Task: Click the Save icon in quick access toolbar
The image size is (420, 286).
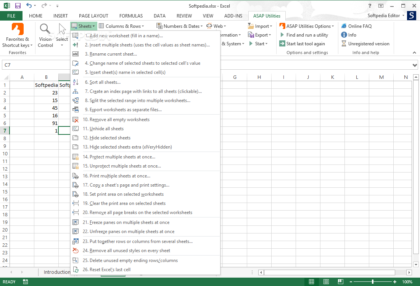Action: coord(18,6)
